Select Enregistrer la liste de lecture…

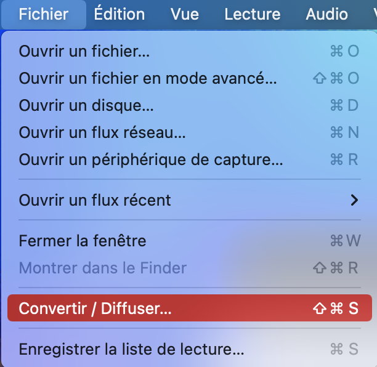click(x=131, y=349)
